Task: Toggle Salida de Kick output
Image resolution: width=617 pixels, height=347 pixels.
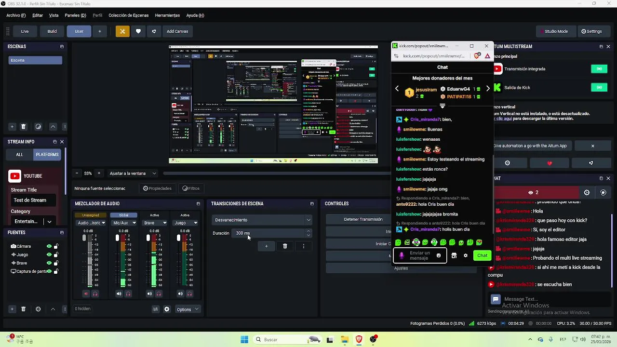Action: click(599, 88)
